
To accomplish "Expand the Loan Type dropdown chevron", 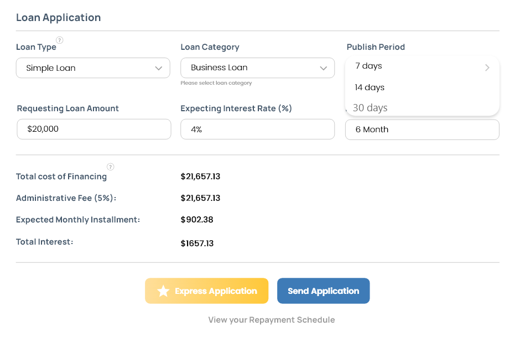I will 159,68.
